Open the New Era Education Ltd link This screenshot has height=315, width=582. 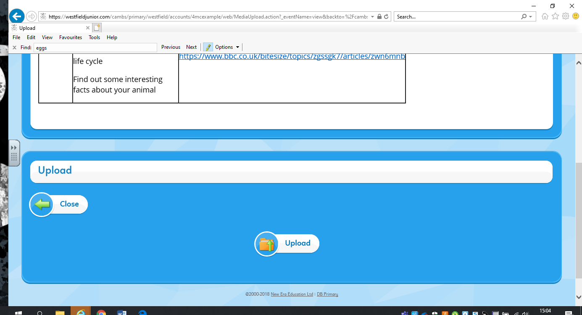(x=292, y=294)
